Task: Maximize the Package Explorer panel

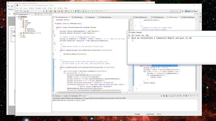Action: (50, 14)
